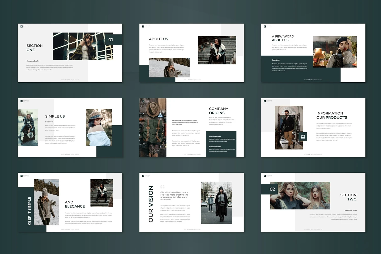Click the quotation mark icon on Our Vision slide
The image size is (381, 254).
(163, 187)
